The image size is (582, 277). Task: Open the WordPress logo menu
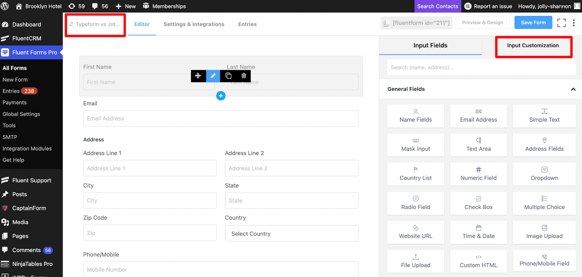[x=5, y=6]
